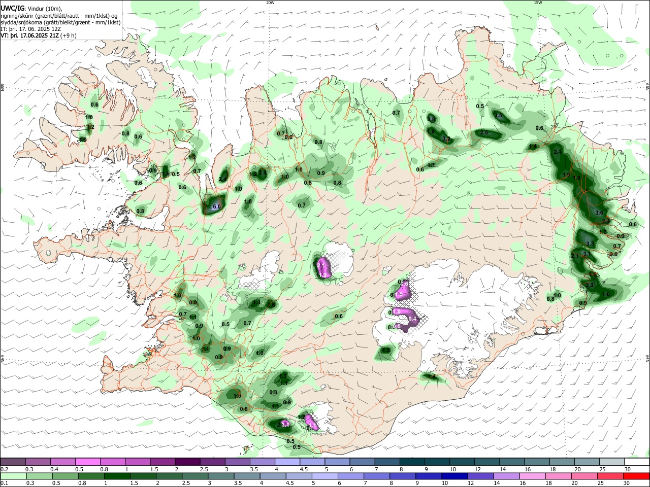The width and height of the screenshot is (650, 487).
Task: Click the '66N' latitude label on the right edge
Action: (x=647, y=86)
